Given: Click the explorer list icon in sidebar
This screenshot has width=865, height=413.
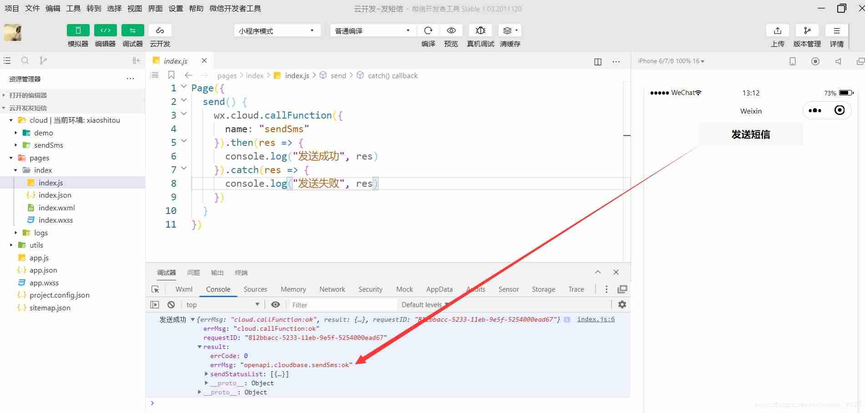Looking at the screenshot, I should (x=7, y=60).
